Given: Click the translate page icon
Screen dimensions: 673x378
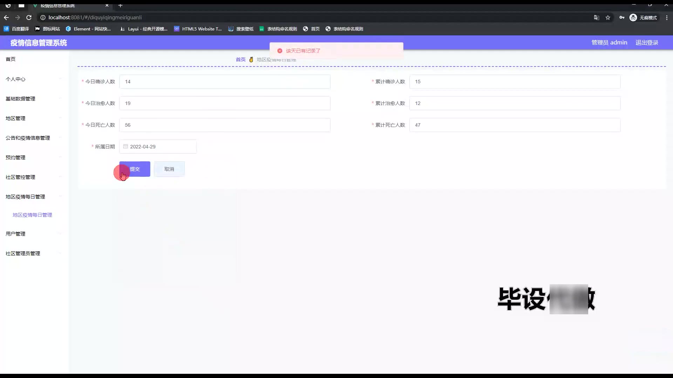Looking at the screenshot, I should tap(596, 17).
